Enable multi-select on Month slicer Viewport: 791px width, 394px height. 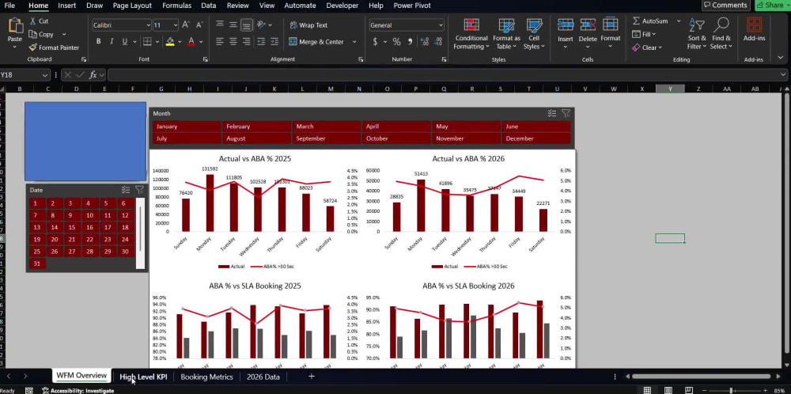click(552, 113)
